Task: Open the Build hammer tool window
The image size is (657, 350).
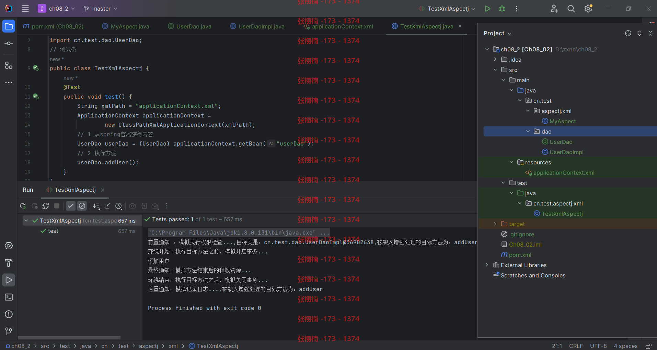Action: [x=9, y=263]
